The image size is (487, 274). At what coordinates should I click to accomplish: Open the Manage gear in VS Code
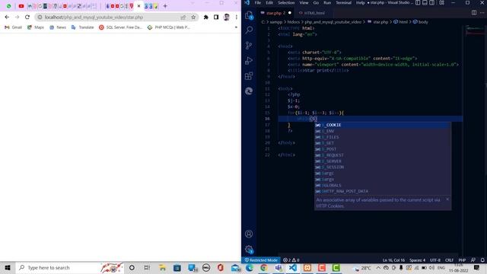pos(249,249)
